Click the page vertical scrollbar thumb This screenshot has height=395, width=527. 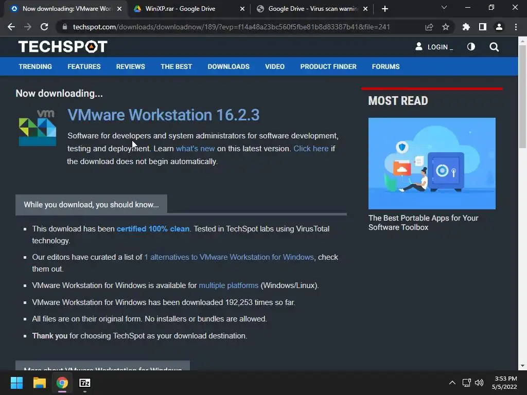coord(522,96)
